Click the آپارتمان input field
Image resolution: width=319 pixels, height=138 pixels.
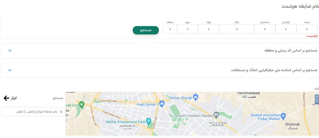tap(286, 29)
